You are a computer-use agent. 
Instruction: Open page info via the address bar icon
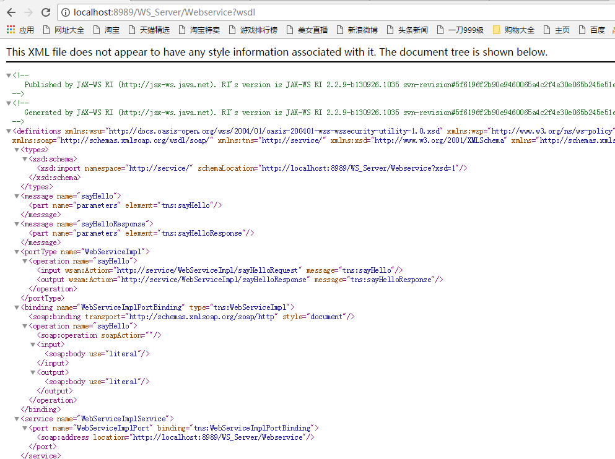click(66, 12)
